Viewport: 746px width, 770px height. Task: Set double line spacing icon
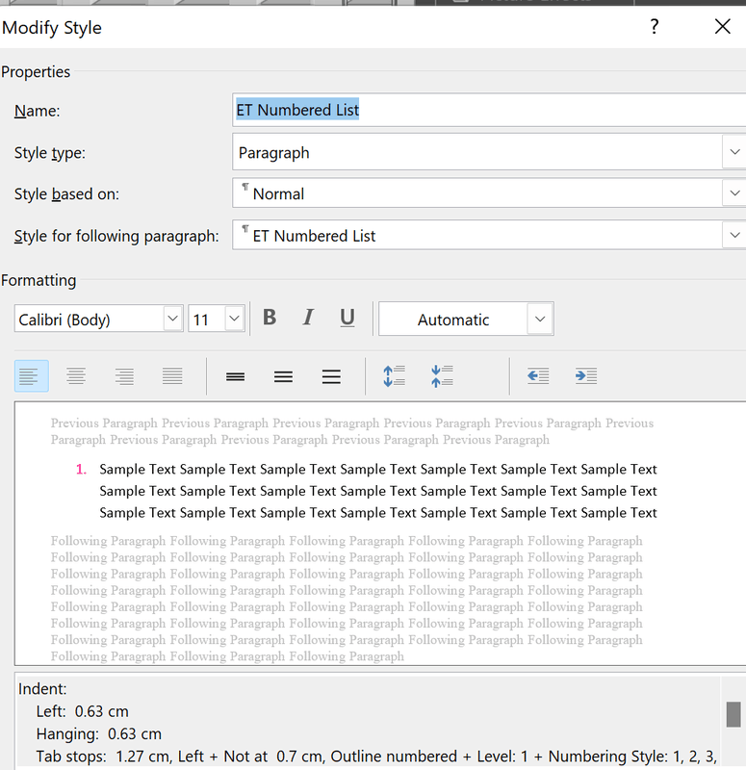331,376
